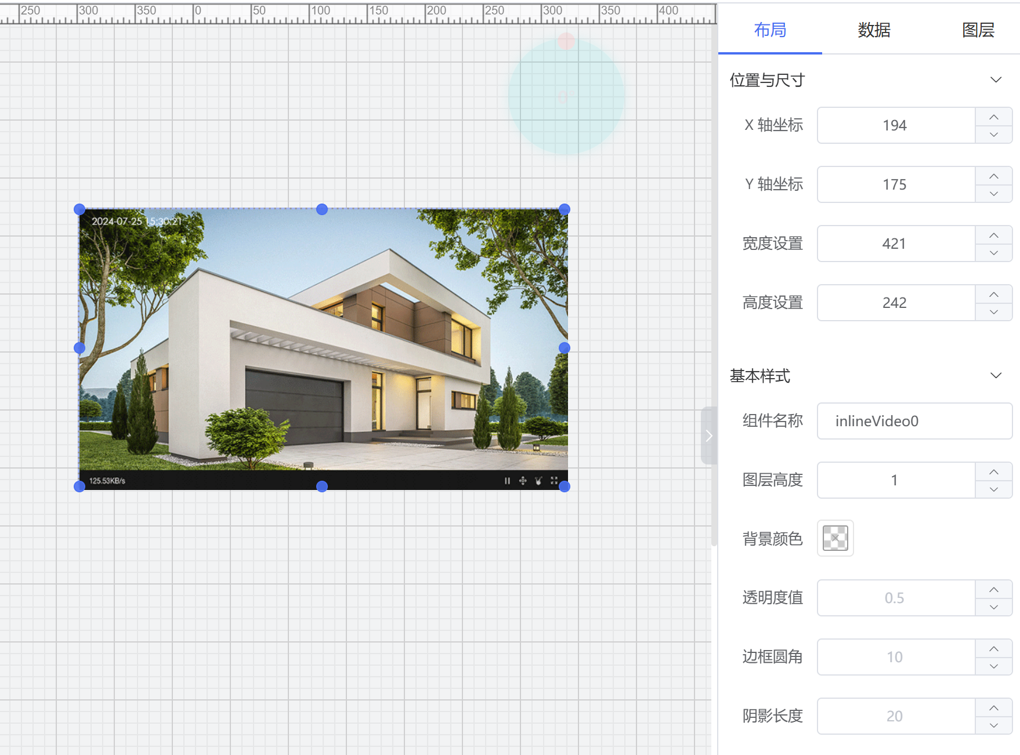The image size is (1020, 755).
Task: Increase 图层高度 with the up arrow
Action: point(993,472)
